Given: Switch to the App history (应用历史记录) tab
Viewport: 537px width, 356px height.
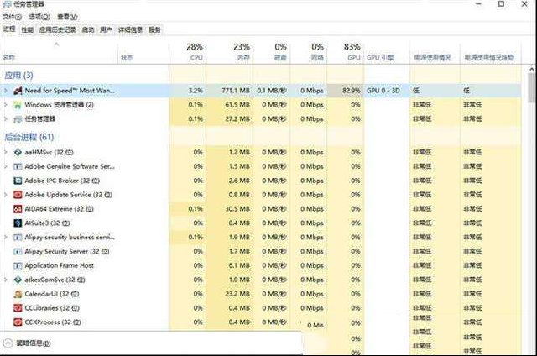Looking at the screenshot, I should pos(58,30).
